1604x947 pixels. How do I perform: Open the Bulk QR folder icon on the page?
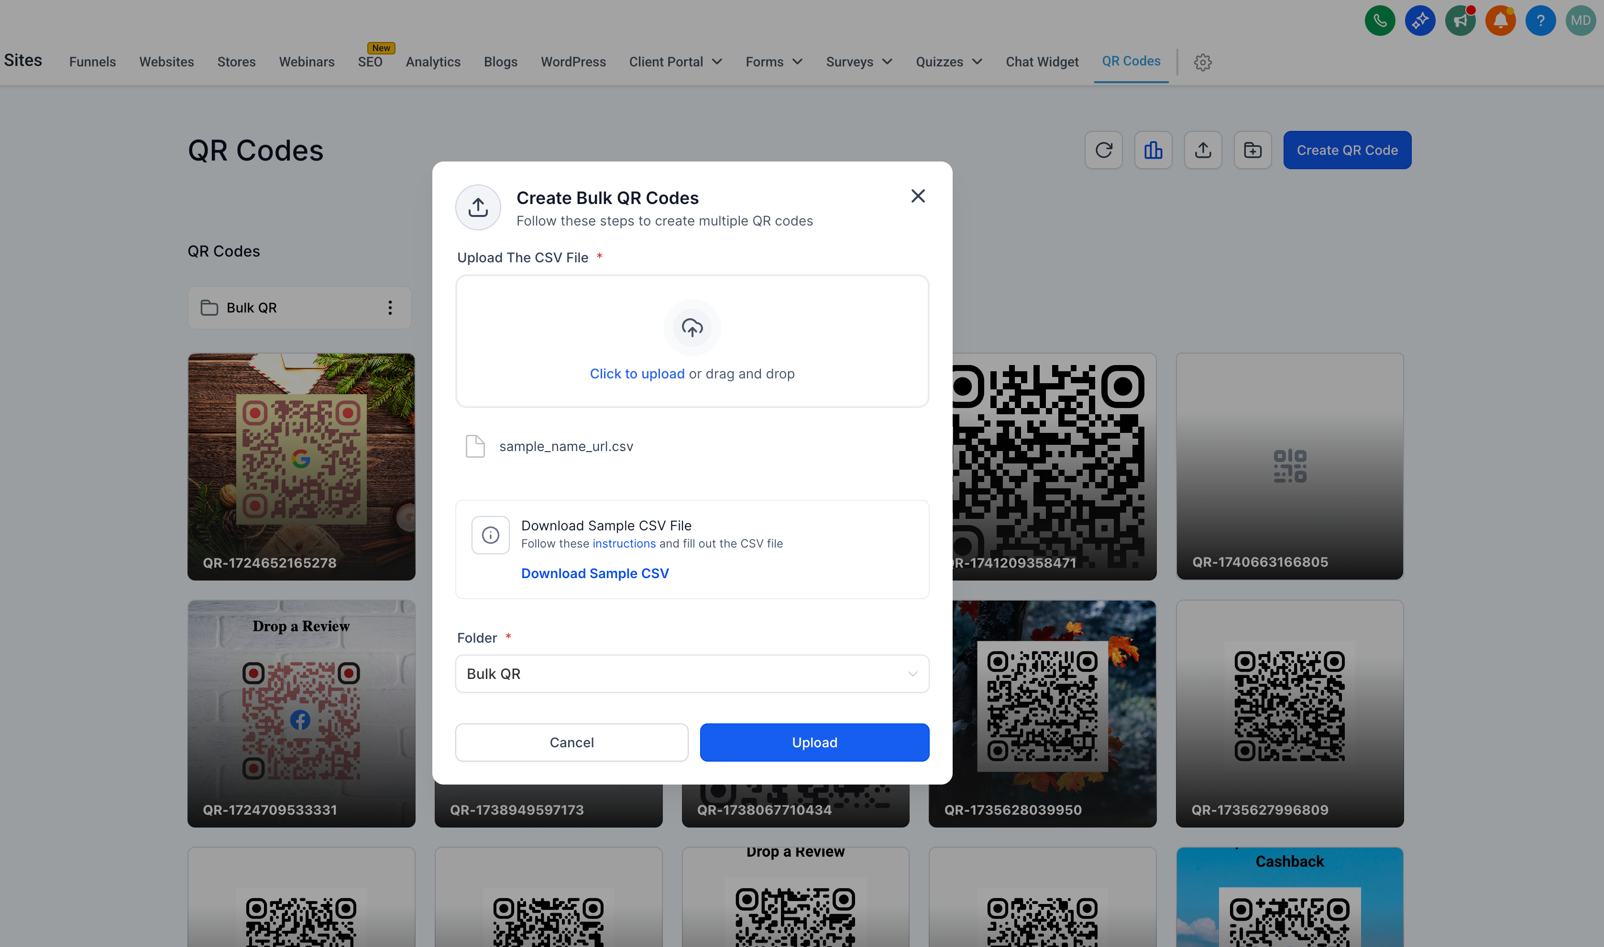pos(209,308)
